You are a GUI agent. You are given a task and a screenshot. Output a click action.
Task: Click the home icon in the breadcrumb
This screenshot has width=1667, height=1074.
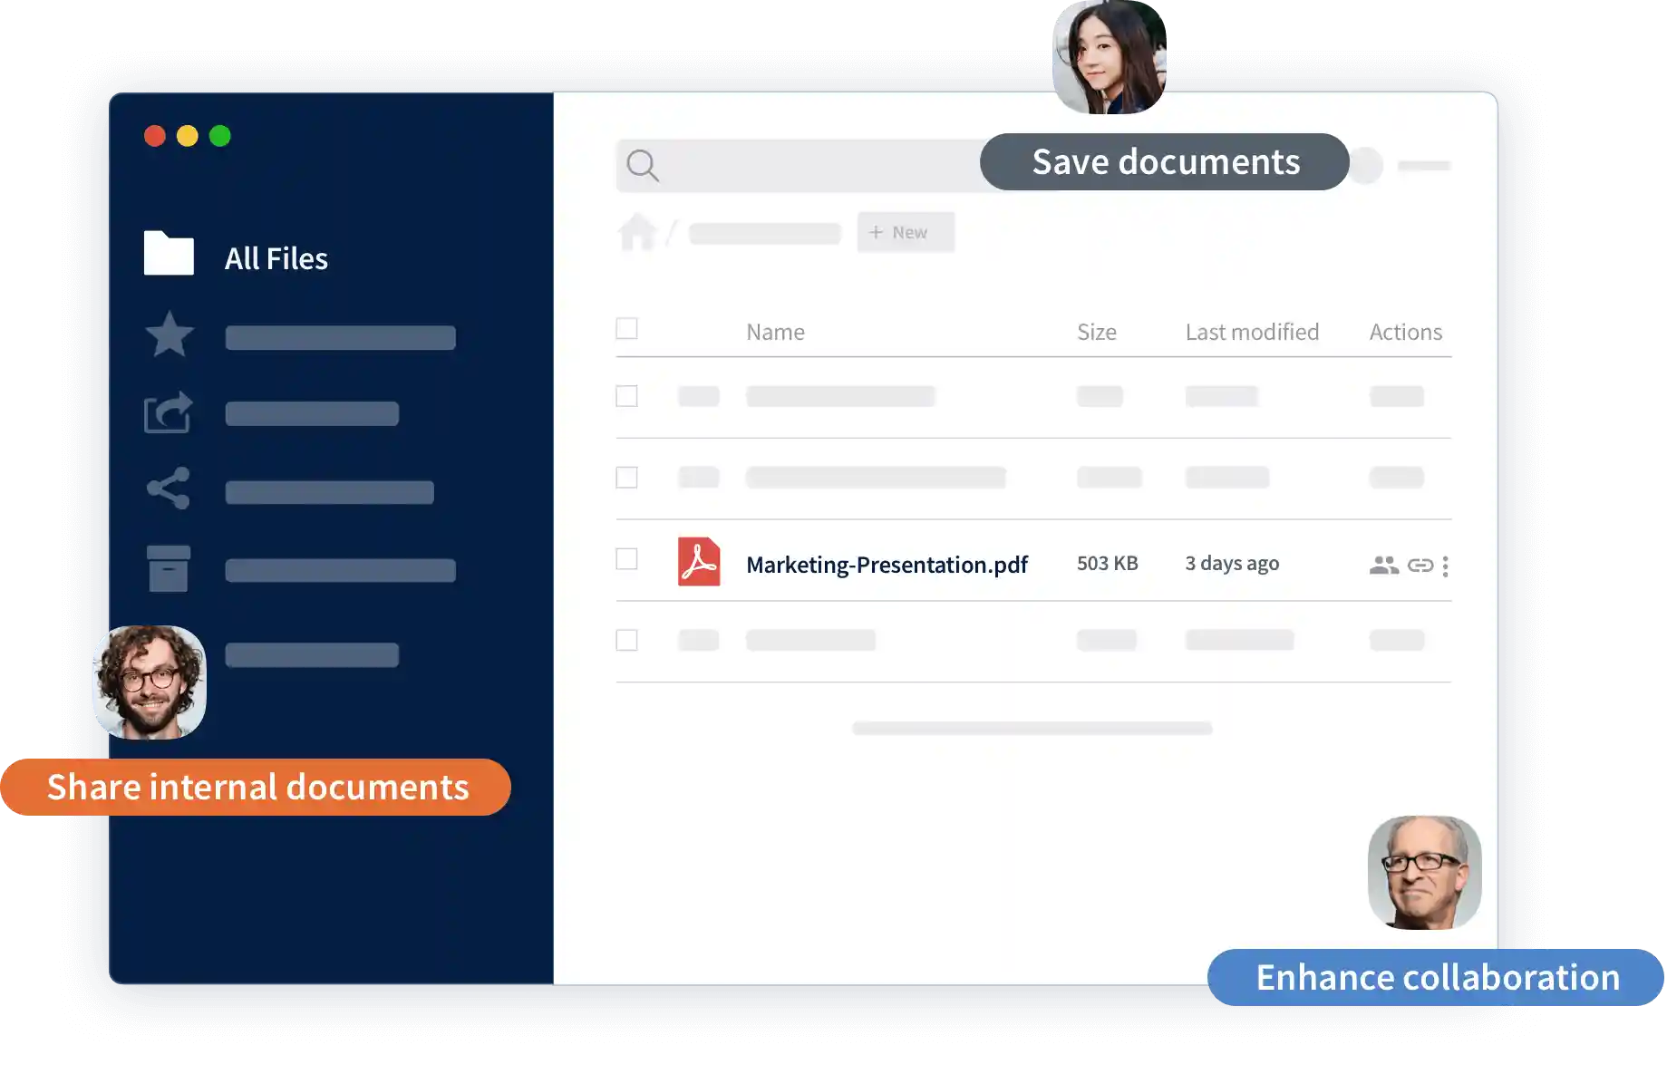point(638,232)
